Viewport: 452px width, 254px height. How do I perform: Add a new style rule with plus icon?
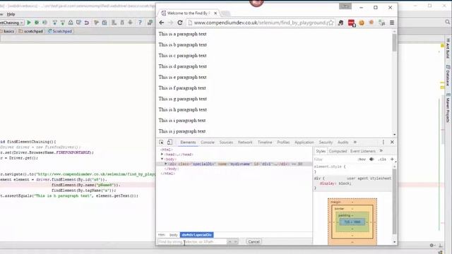point(392,159)
